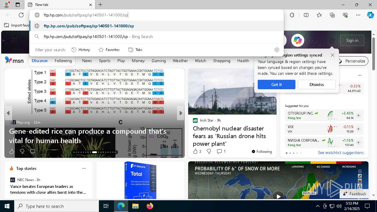Open the Gaming category

pyautogui.click(x=159, y=61)
